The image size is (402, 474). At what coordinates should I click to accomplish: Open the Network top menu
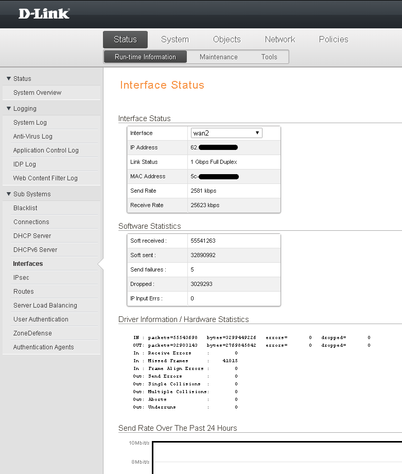(x=279, y=40)
